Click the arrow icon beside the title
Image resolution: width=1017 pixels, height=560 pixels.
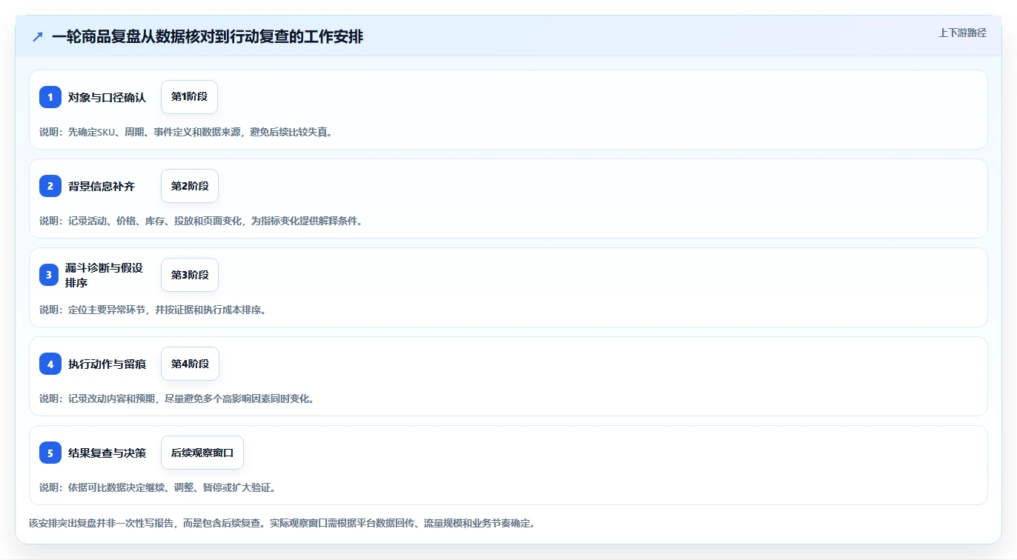(37, 36)
